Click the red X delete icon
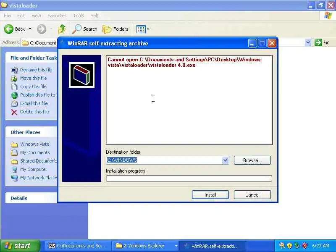 point(14,112)
